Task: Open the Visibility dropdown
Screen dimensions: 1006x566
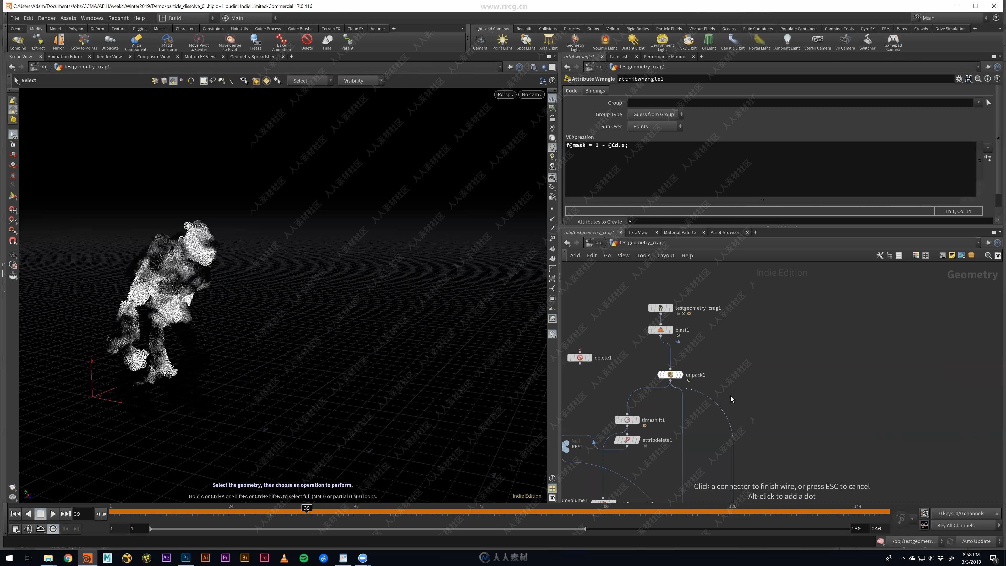Action: tap(361, 81)
